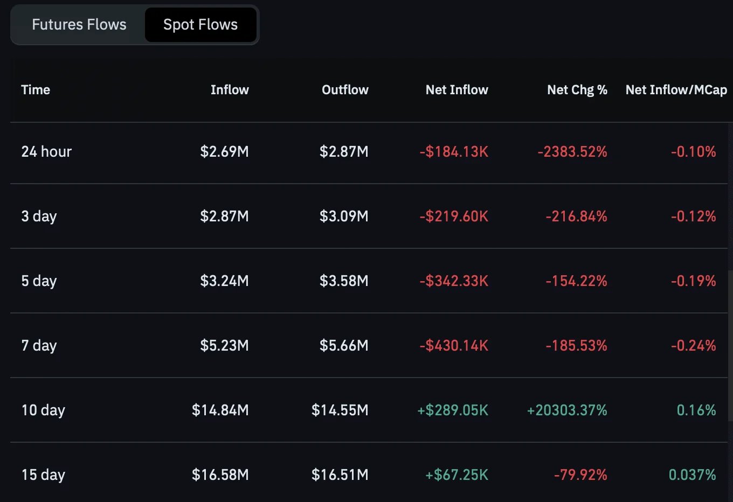Click the 5 day inflow value $3.24M
733x502 pixels.
click(x=224, y=281)
